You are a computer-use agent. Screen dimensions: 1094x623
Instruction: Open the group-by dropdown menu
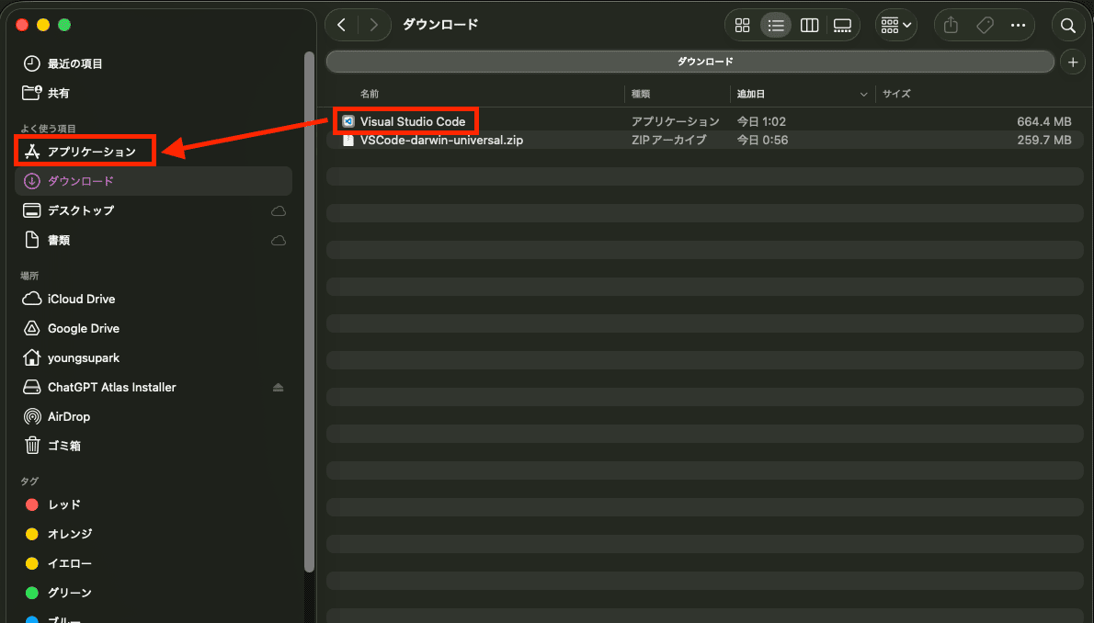click(x=895, y=26)
